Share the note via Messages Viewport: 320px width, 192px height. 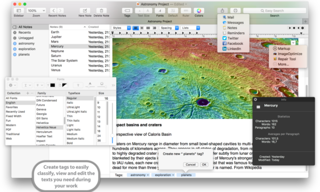pyautogui.click(x=233, y=22)
